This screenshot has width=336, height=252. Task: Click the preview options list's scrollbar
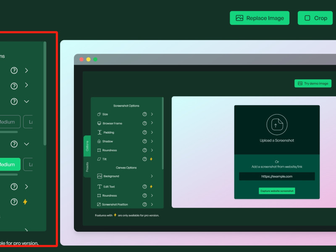163,133
